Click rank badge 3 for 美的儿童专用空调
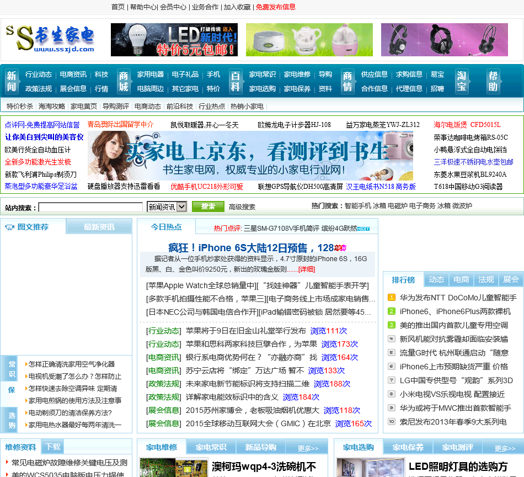Screen dimensions: 524x477 (x=391, y=325)
